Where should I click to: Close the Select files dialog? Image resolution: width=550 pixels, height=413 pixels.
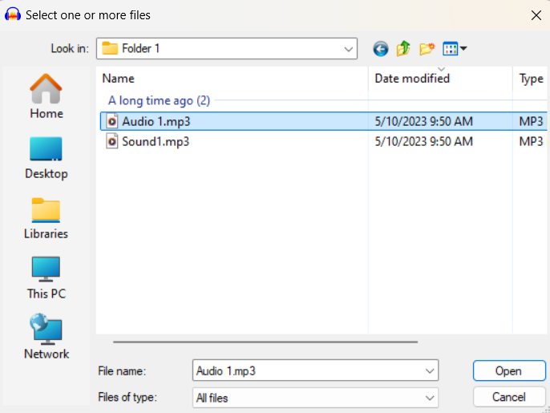tap(536, 15)
